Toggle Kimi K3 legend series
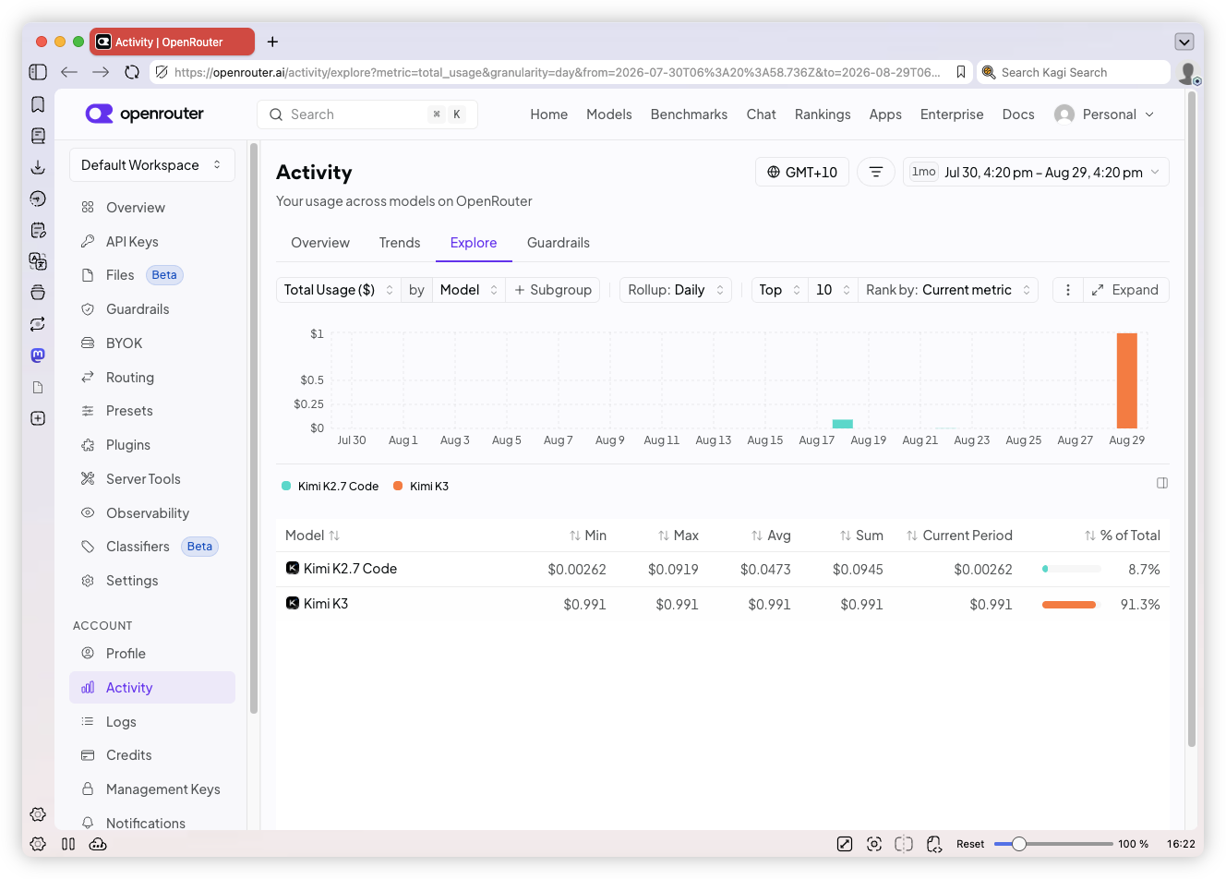1226x879 pixels. (x=421, y=486)
